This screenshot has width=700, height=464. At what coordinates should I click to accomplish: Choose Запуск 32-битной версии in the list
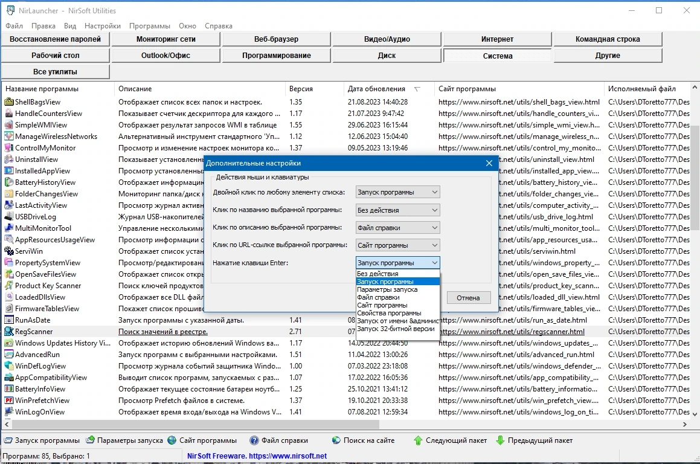pyautogui.click(x=398, y=329)
